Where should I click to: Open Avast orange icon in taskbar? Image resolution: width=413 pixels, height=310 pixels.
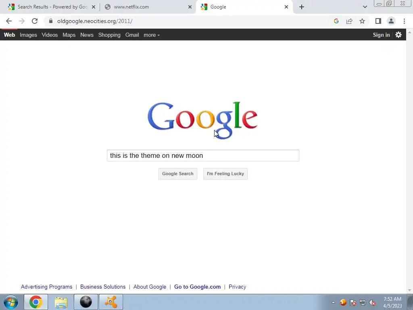[111, 302]
